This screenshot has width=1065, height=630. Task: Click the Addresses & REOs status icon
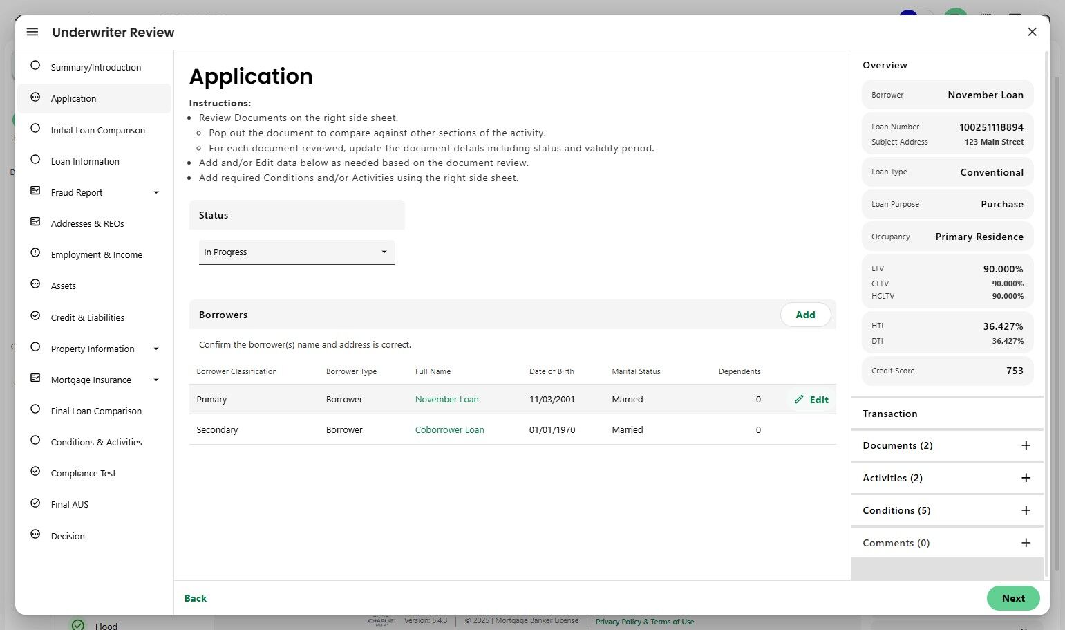[35, 222]
